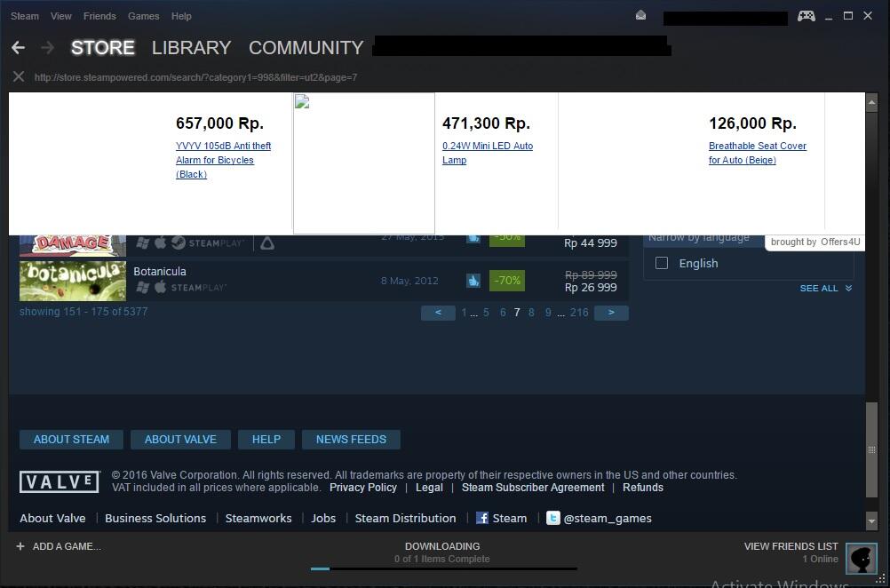Viewport: 890px width, 588px height.
Task: Click the Valve logo in footer
Action: coord(59,482)
